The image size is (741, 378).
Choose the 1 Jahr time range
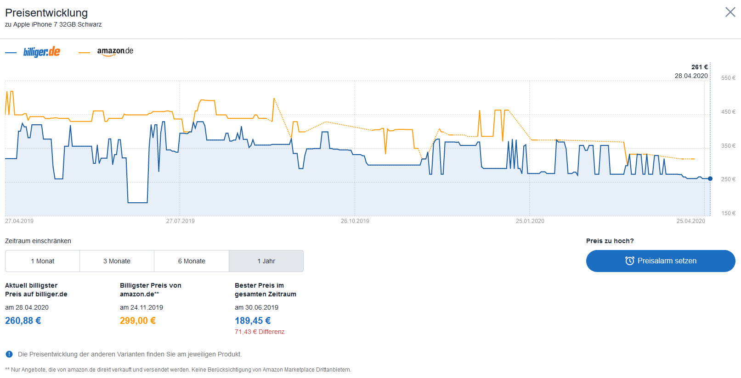[266, 261]
